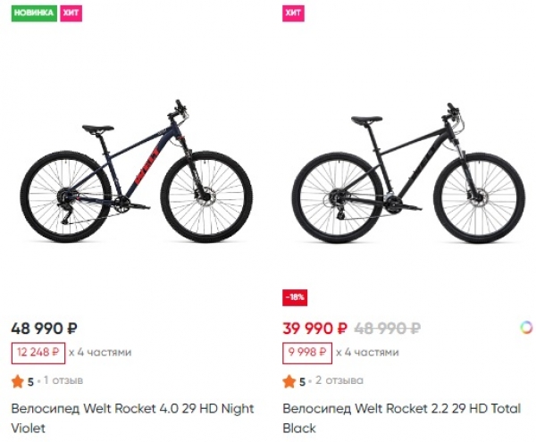Screen dimensions: 536x442
Task: Click the crossed-out 48 990 ₽ old price
Action: (388, 328)
